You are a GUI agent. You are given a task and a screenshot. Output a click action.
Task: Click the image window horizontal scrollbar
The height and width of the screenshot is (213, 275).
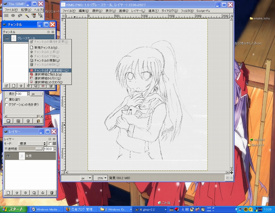(x=147, y=173)
